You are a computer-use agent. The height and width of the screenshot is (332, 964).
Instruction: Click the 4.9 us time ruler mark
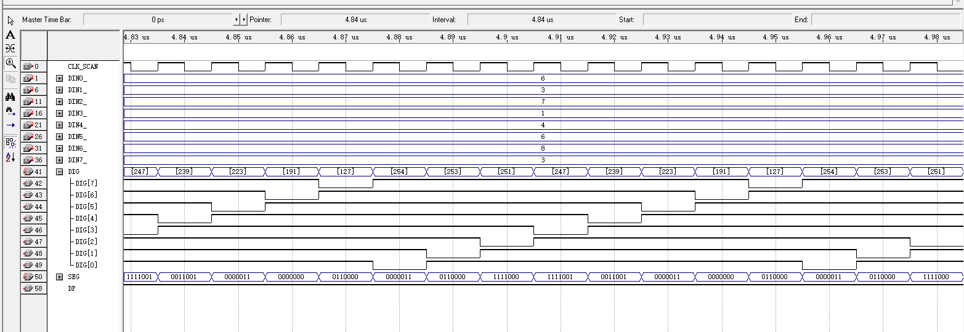pyautogui.click(x=507, y=38)
